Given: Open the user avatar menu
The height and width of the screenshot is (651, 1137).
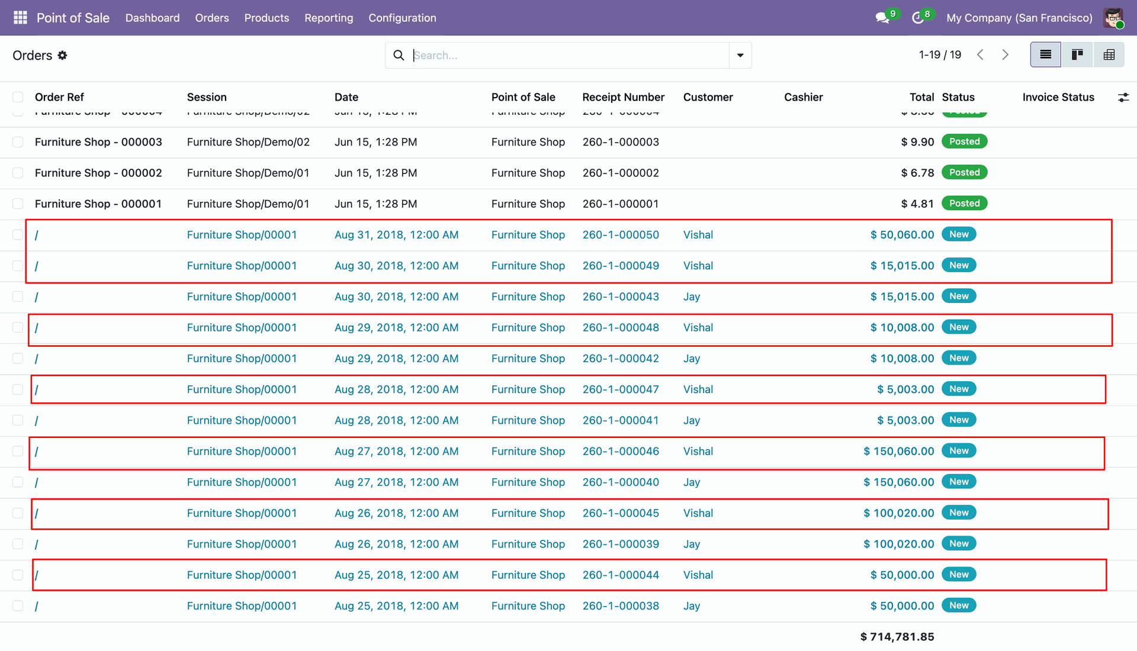Looking at the screenshot, I should (x=1113, y=18).
